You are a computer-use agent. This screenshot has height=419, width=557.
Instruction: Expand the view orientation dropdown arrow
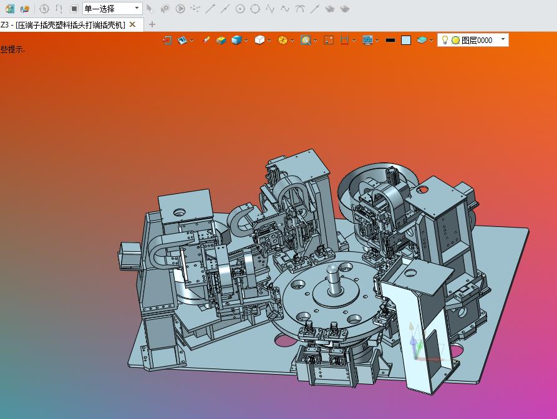pyautogui.click(x=192, y=41)
